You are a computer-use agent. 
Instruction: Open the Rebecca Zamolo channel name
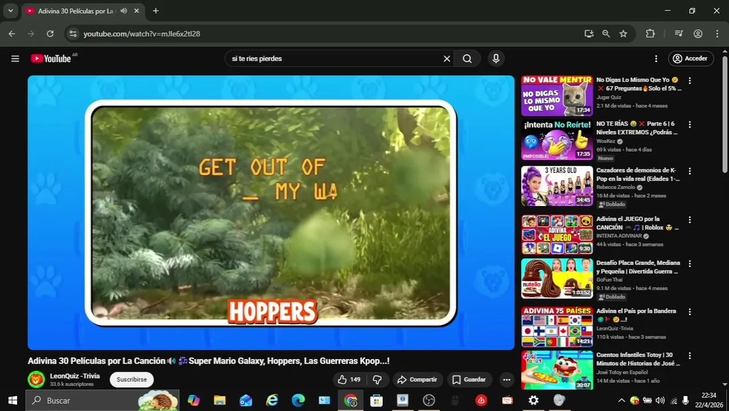[x=615, y=187]
